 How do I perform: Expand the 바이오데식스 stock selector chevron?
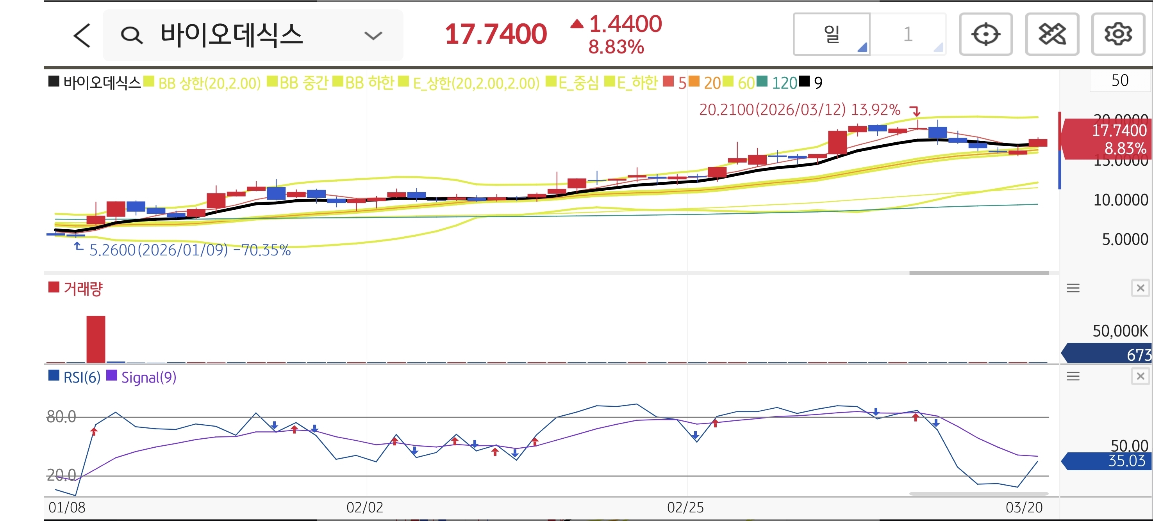(x=373, y=35)
